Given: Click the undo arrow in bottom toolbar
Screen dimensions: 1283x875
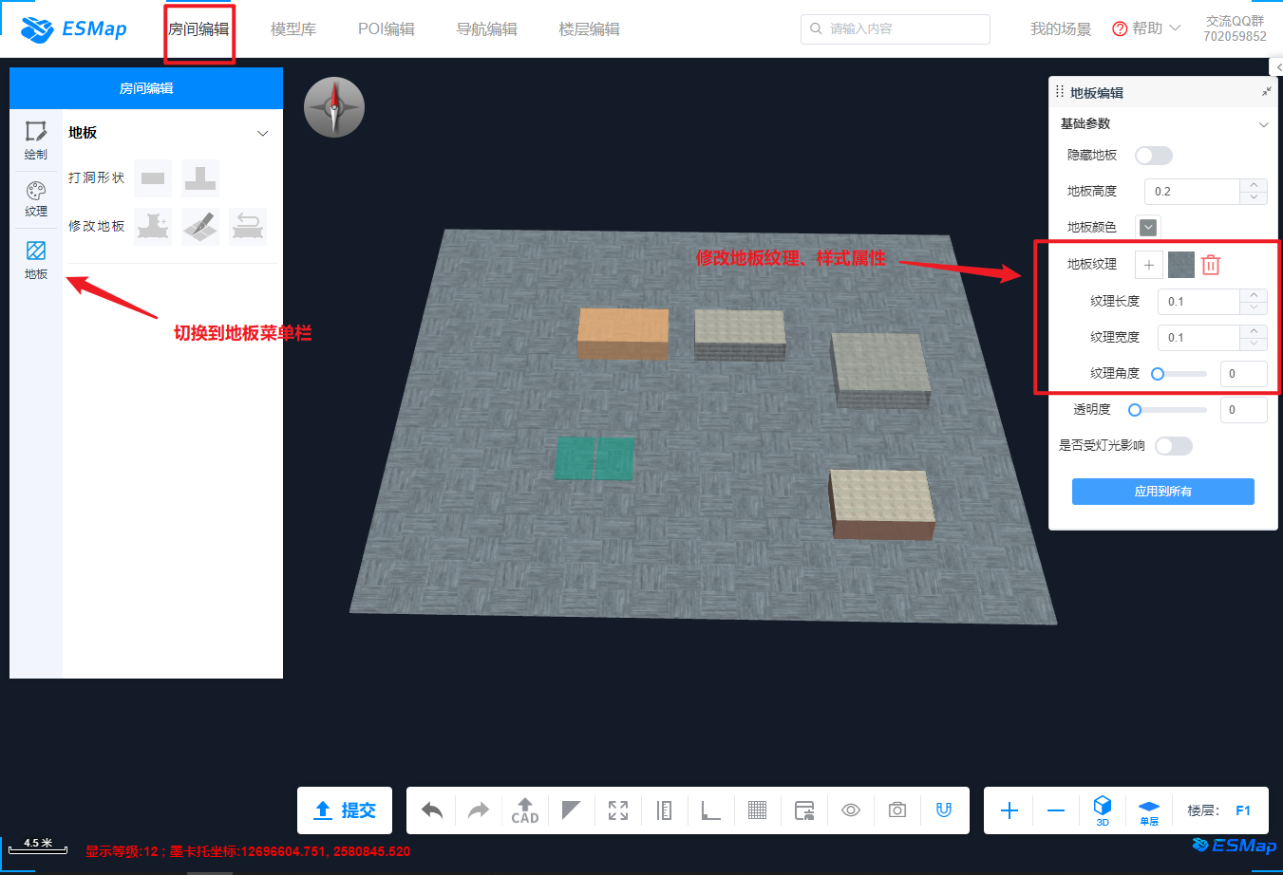Looking at the screenshot, I should [432, 810].
